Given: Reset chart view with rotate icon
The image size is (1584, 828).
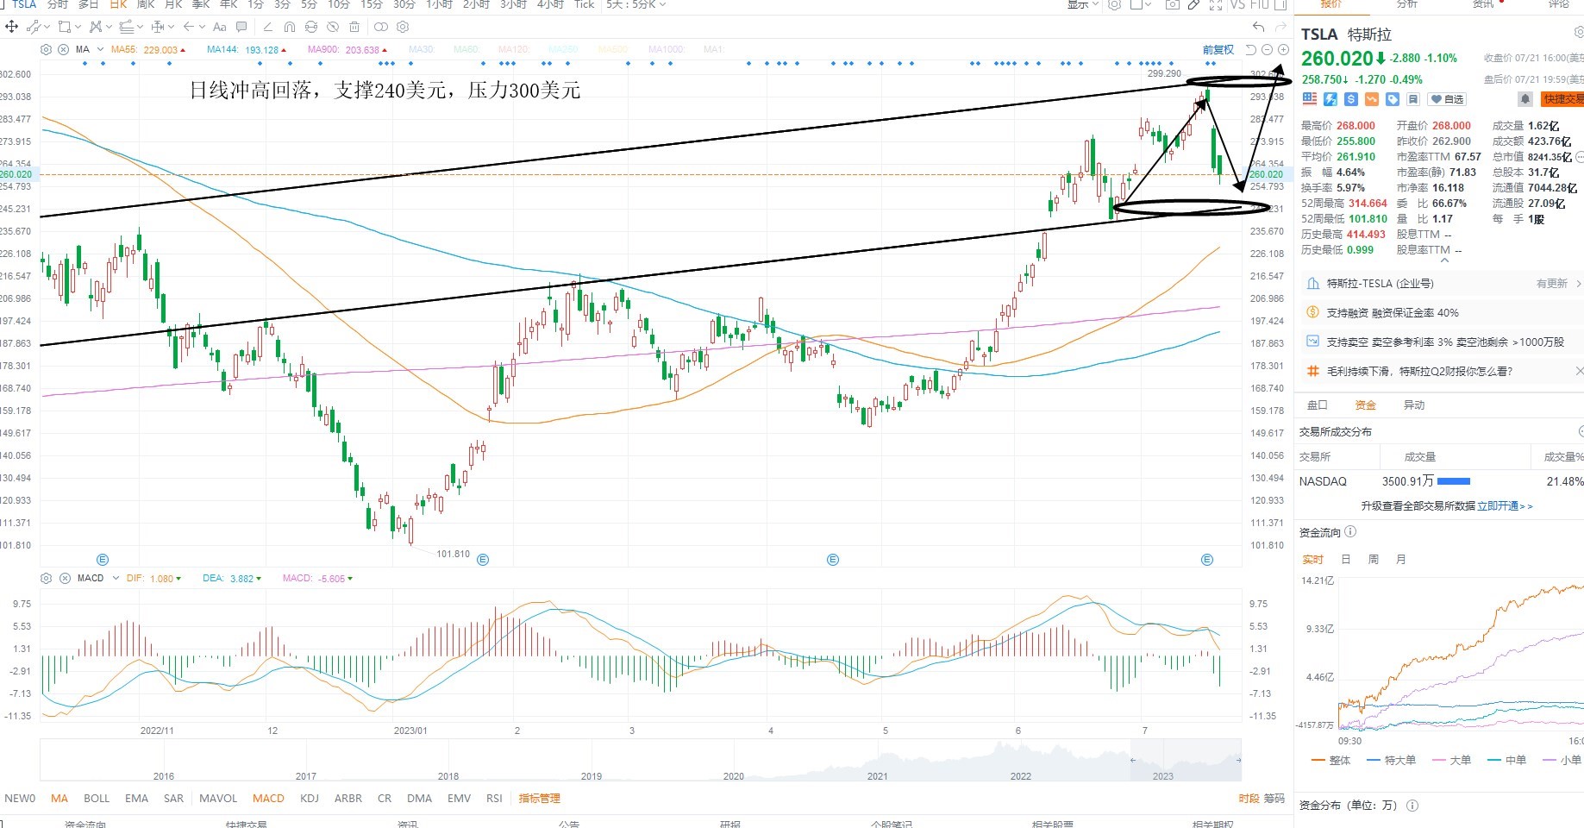Looking at the screenshot, I should 1251,50.
